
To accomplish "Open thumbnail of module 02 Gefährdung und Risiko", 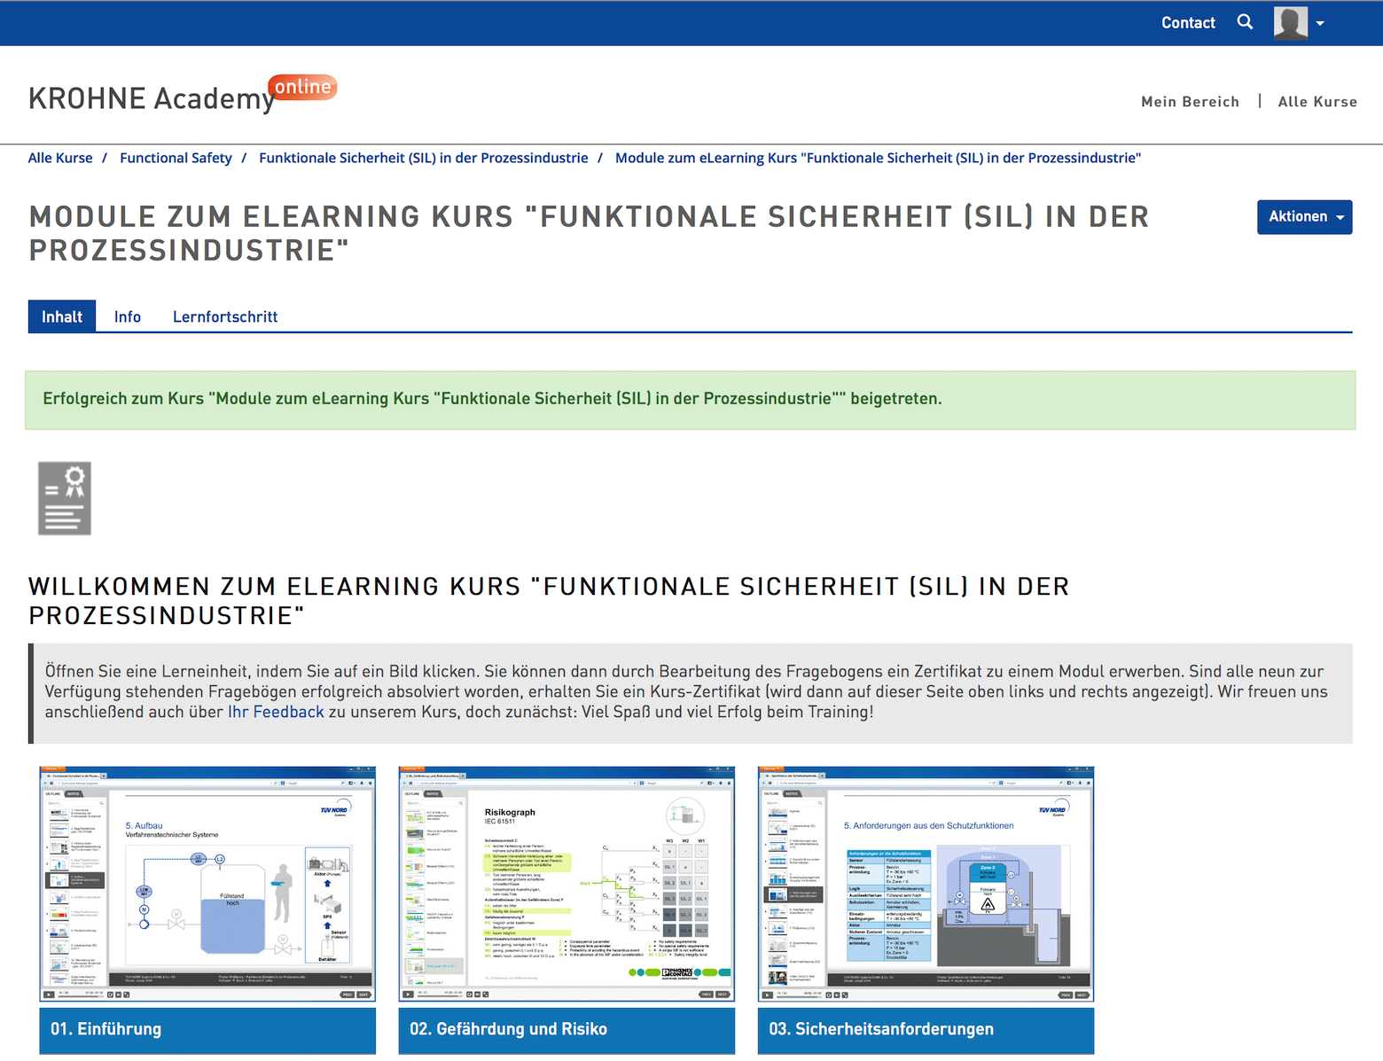I will tap(566, 884).
